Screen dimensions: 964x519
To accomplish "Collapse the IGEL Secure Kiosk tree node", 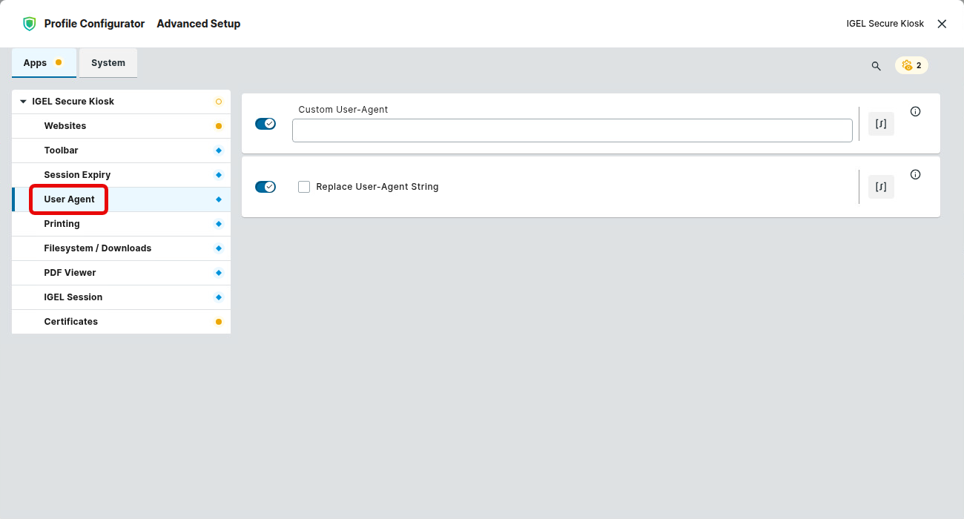I will tap(23, 102).
